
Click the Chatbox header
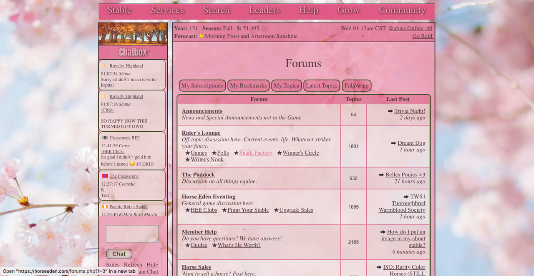coord(133,52)
